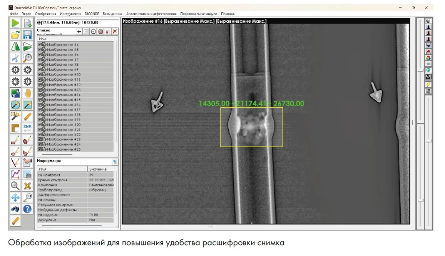The image size is (445, 256).
Task: Click the yellow lightning bolt icon
Action: pyautogui.click(x=428, y=85)
